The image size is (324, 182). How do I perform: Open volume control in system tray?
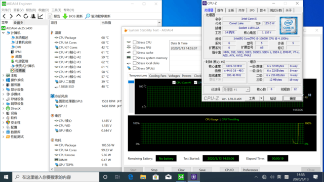tap(272, 177)
